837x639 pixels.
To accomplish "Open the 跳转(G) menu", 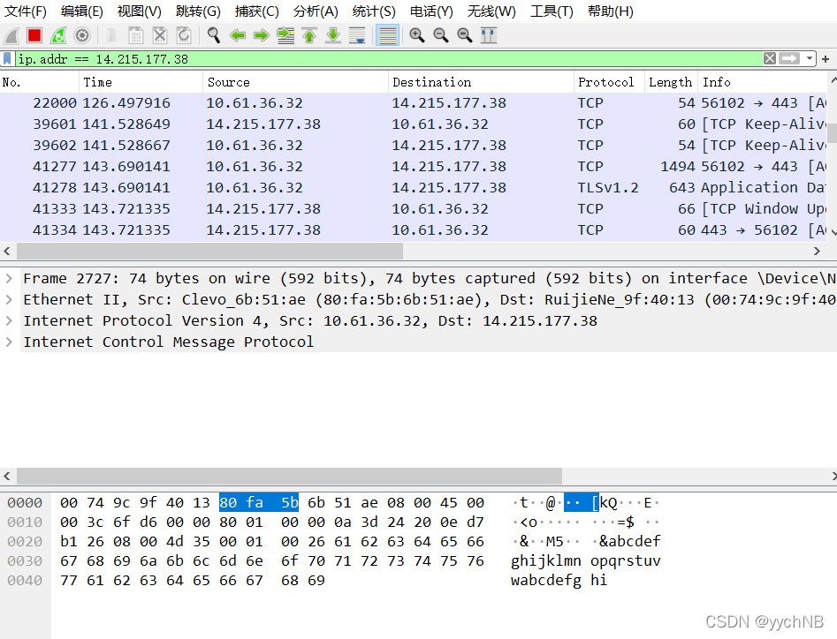I will (x=198, y=11).
